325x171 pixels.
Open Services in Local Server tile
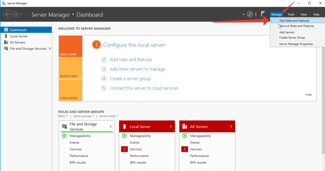pos(136,149)
